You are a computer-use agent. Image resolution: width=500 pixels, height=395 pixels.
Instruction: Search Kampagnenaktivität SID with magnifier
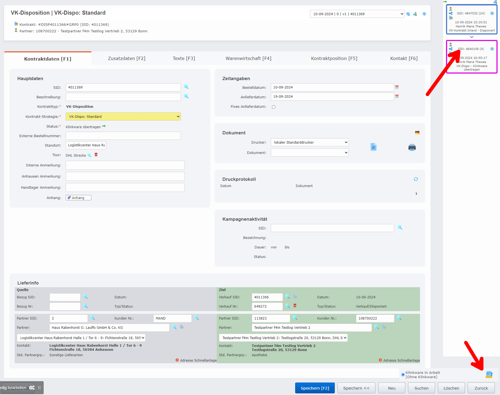tap(400, 227)
